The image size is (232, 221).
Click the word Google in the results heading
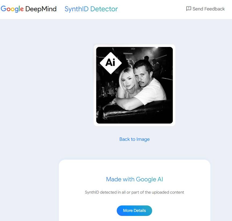coord(146,179)
